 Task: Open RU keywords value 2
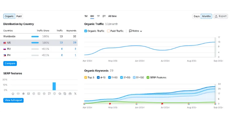[75, 49]
